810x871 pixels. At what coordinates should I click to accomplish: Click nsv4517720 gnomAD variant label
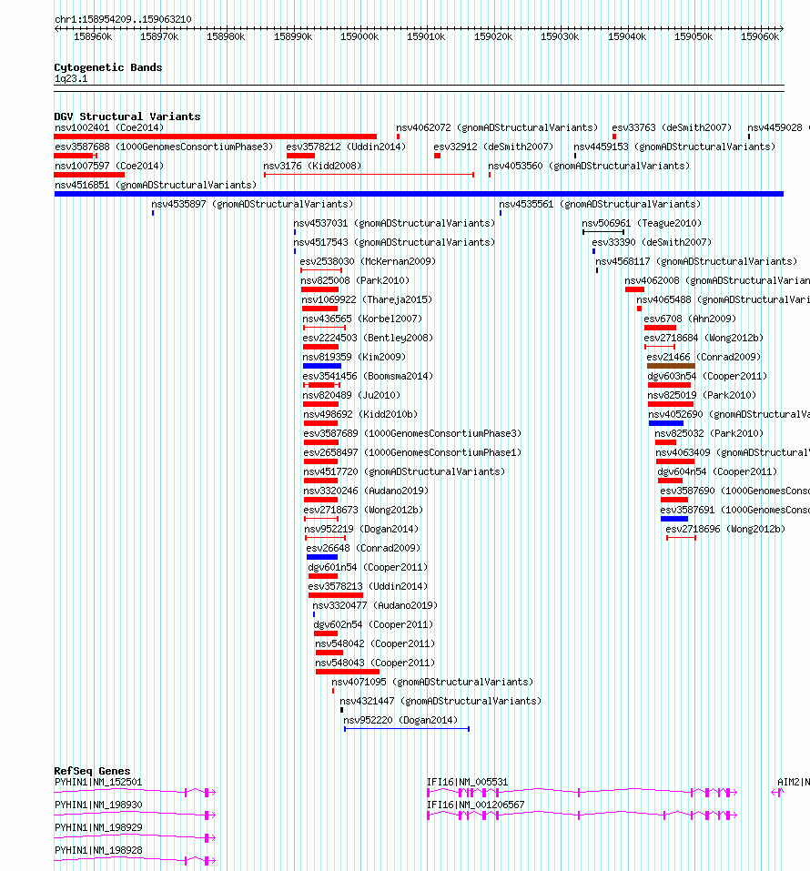coord(404,471)
